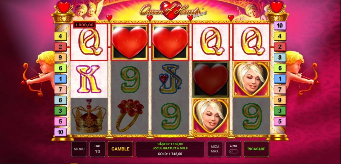Click the darkened heart on fourth reel
This screenshot has width=341, height=164.
tap(211, 79)
